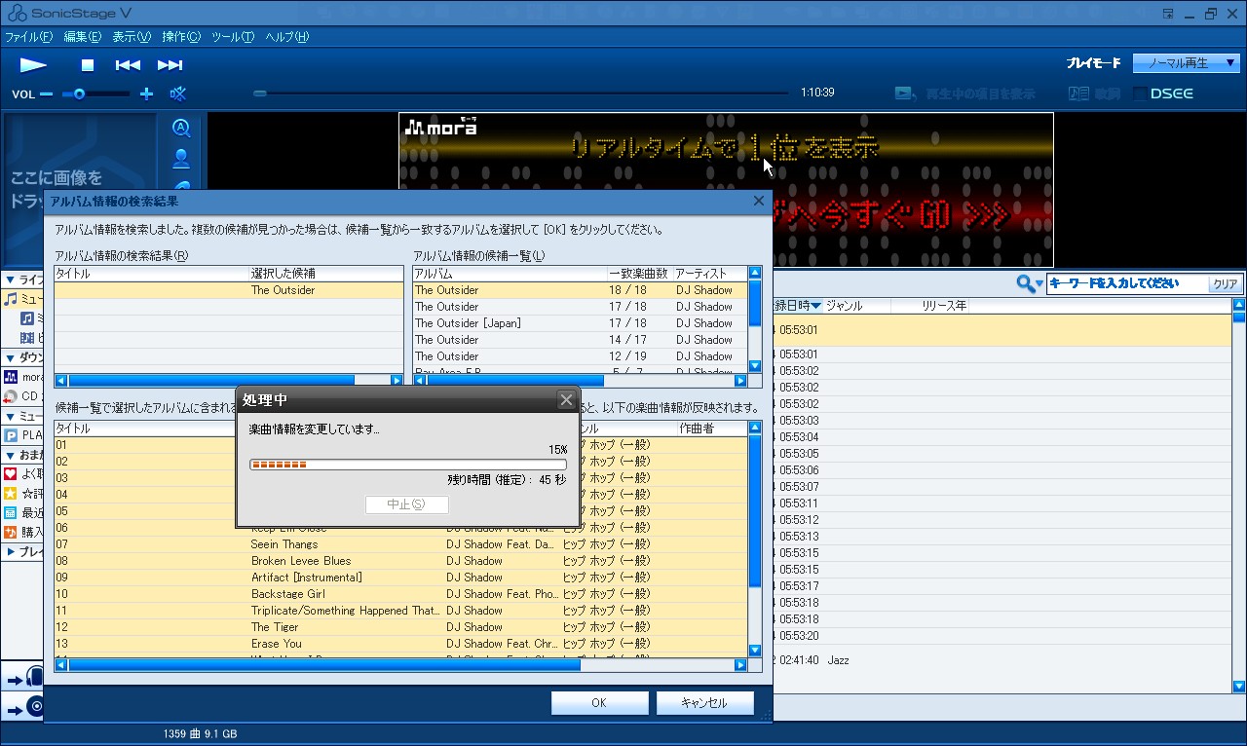This screenshot has width=1247, height=746.
Task: Skip to the next track
Action: (170, 65)
